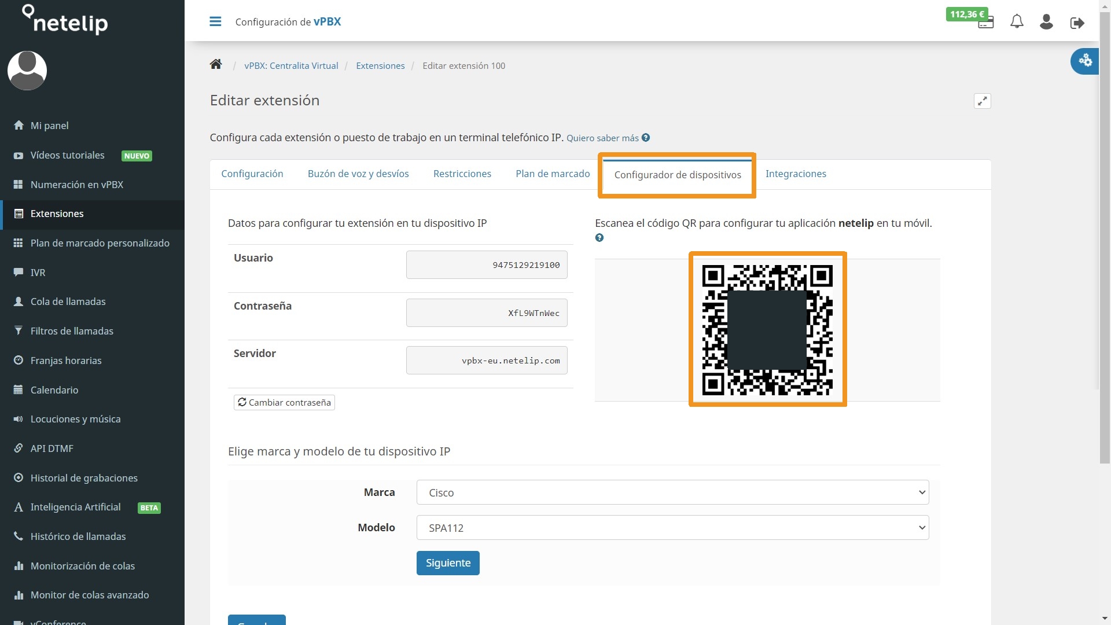Open the Modelo dropdown showing SPA112
The height and width of the screenshot is (625, 1111).
[x=672, y=528]
